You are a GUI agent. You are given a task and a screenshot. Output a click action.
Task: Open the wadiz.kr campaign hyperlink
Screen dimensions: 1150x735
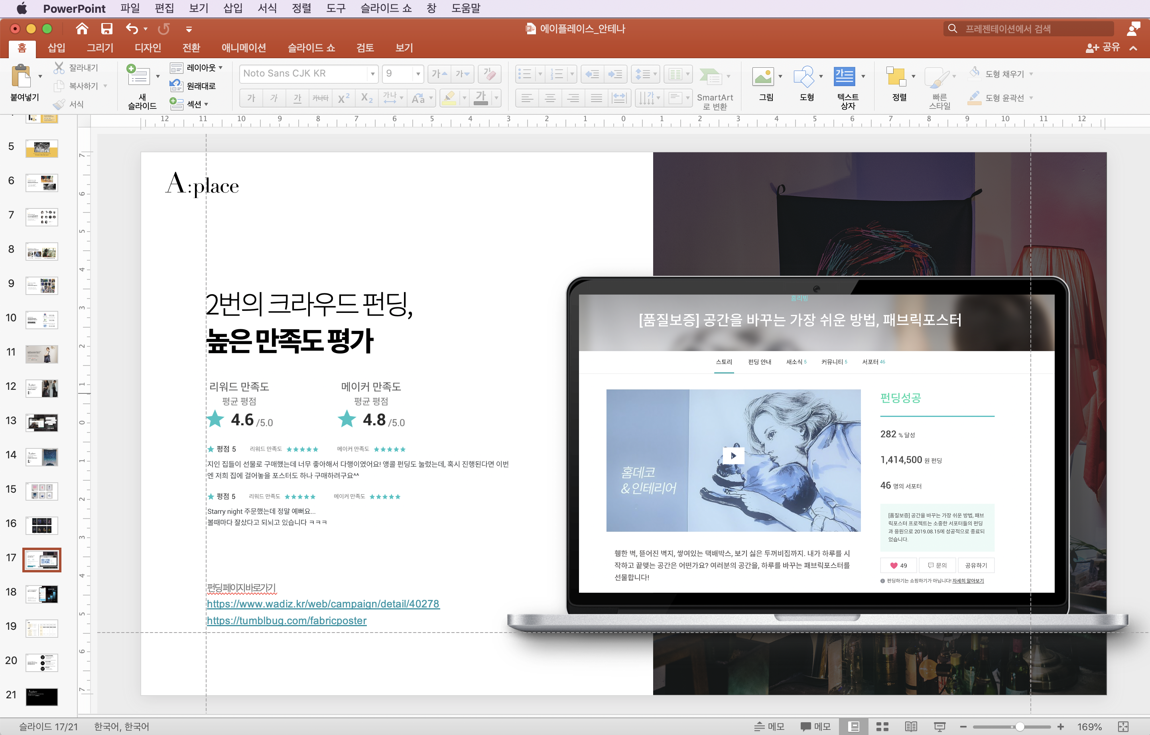point(323,604)
